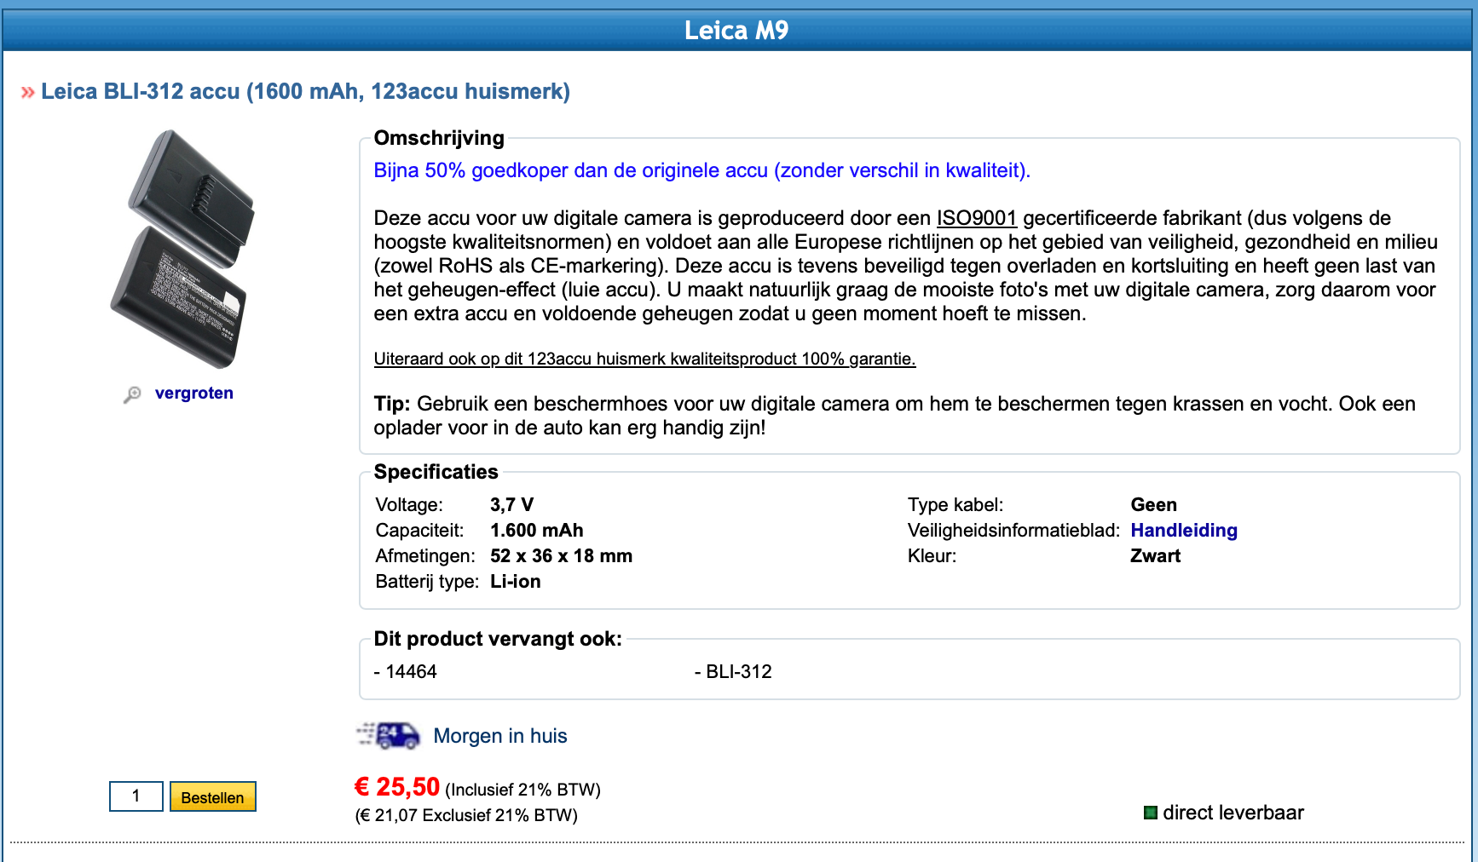Click the ISO9001 underlined link
Screen dimensions: 1478x862
(x=977, y=218)
